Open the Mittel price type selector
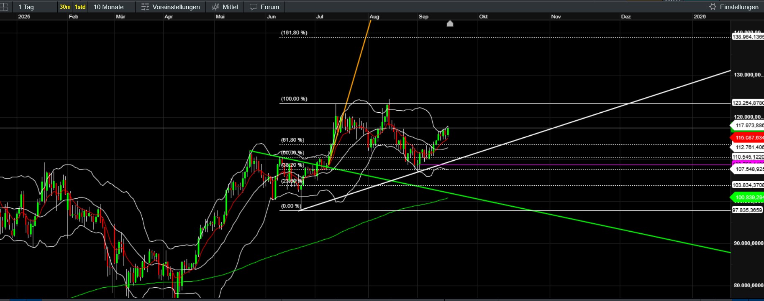 coord(225,7)
